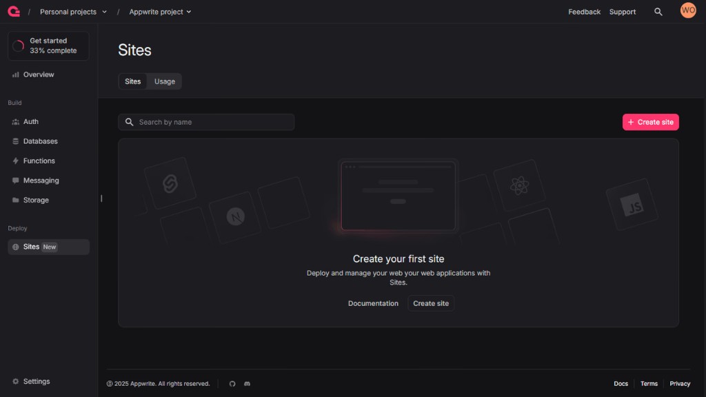The width and height of the screenshot is (706, 397).
Task: Open Overview in the sidebar
Action: tap(49, 74)
